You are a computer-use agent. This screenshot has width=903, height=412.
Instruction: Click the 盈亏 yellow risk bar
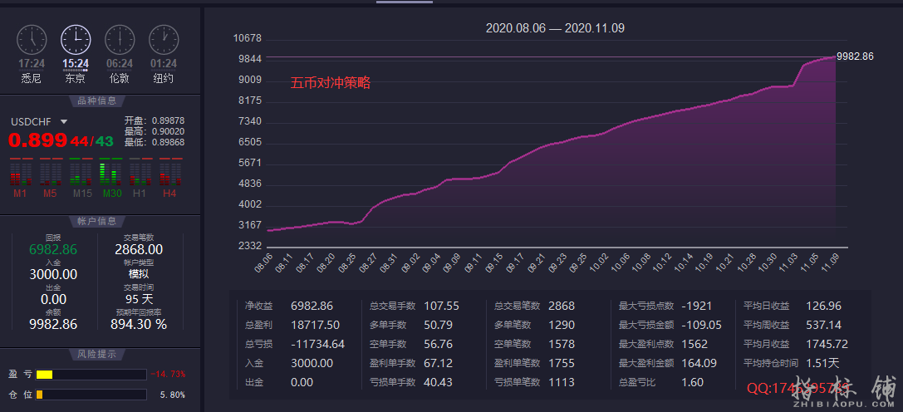(44, 375)
